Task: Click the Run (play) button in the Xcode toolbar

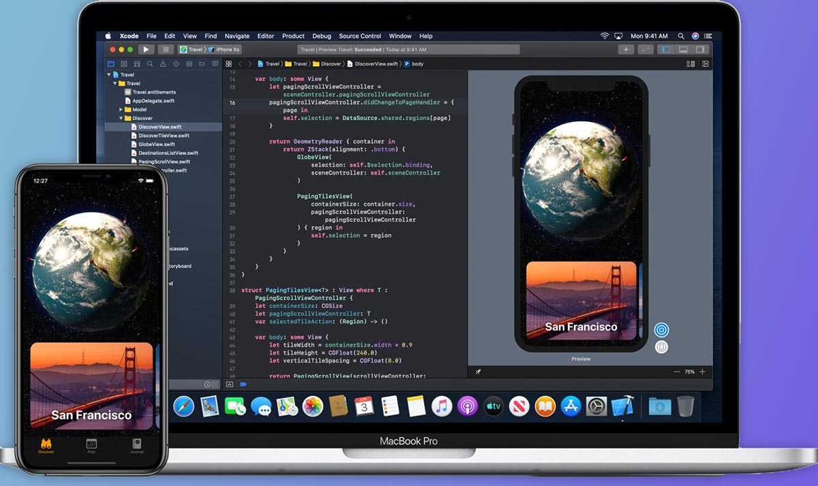Action: [146, 50]
